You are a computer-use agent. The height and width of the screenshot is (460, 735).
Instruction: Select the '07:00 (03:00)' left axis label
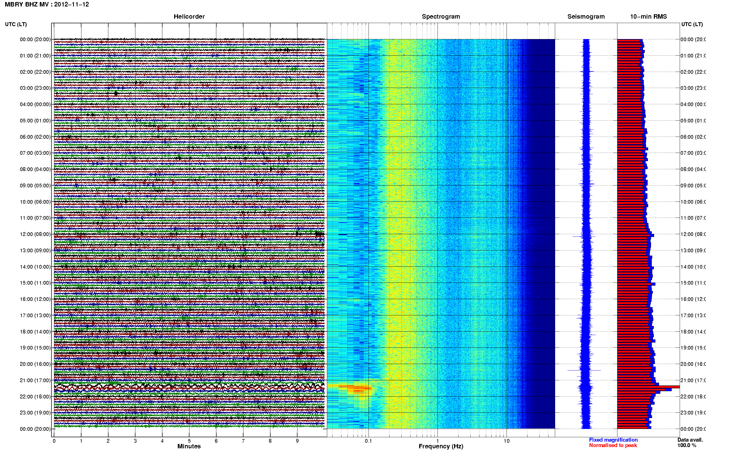[x=35, y=153]
